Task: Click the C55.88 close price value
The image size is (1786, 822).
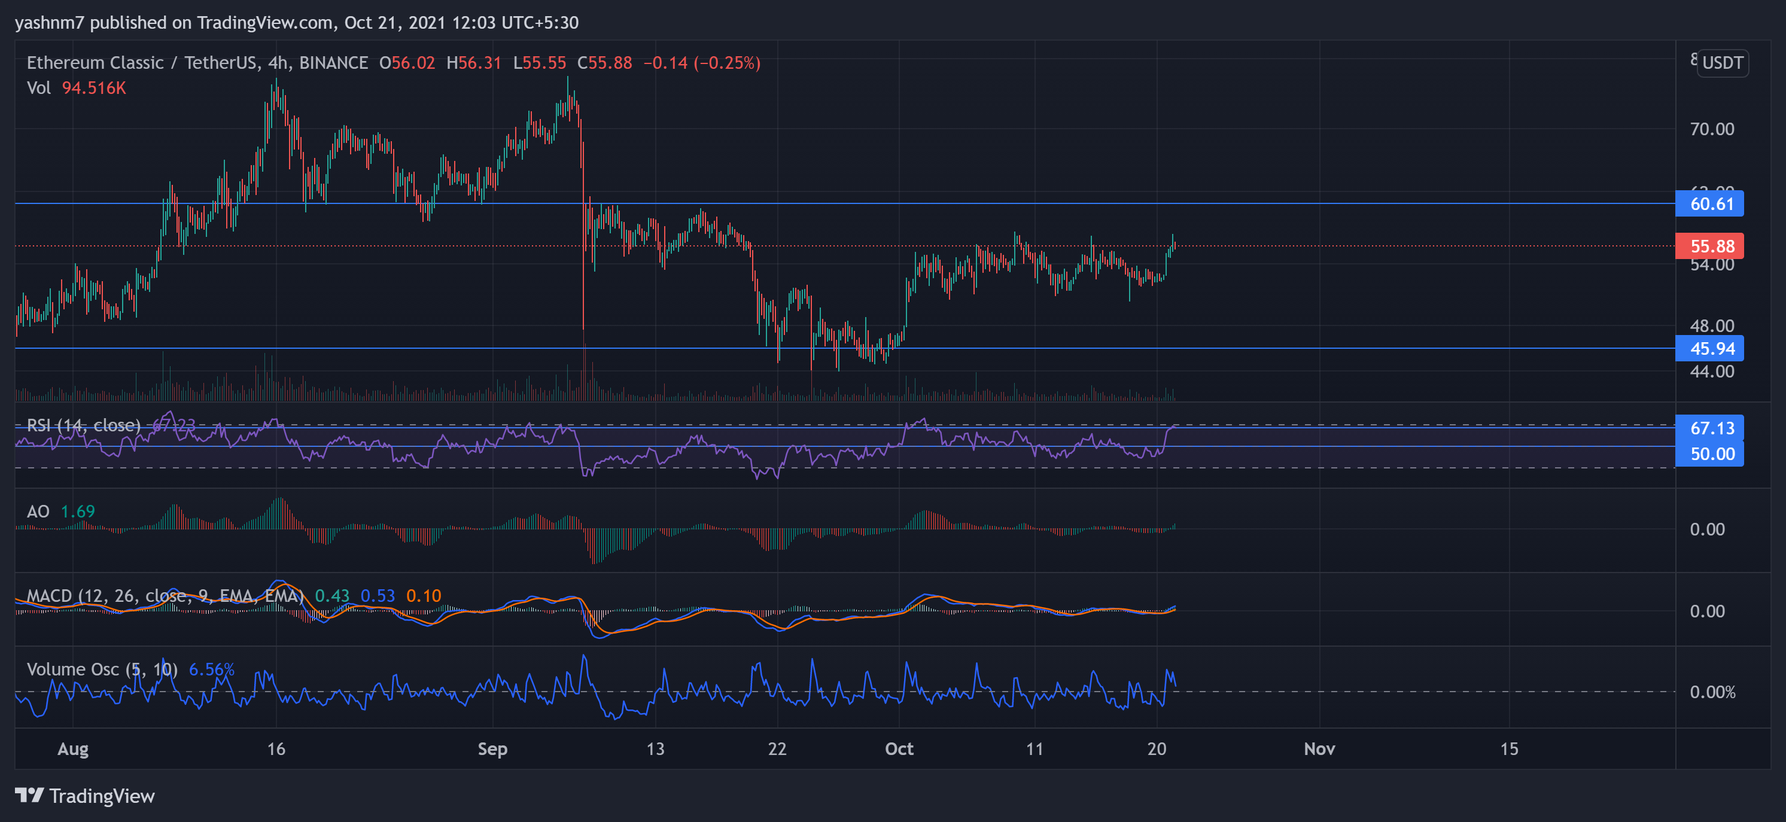Action: point(604,63)
